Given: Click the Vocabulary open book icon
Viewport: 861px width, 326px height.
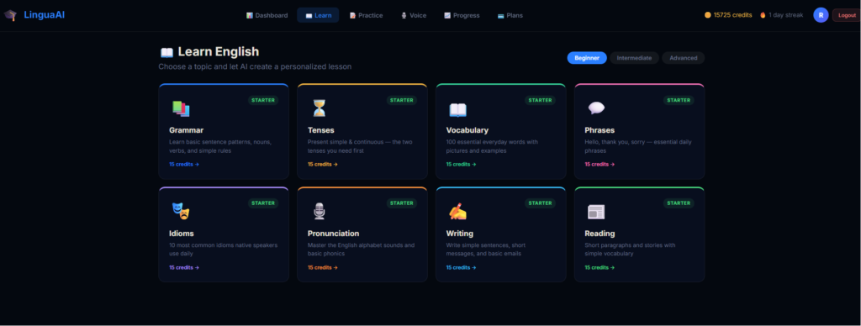Looking at the screenshot, I should tap(457, 109).
